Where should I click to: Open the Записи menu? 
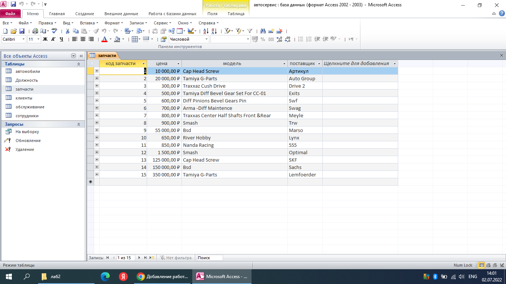138,23
